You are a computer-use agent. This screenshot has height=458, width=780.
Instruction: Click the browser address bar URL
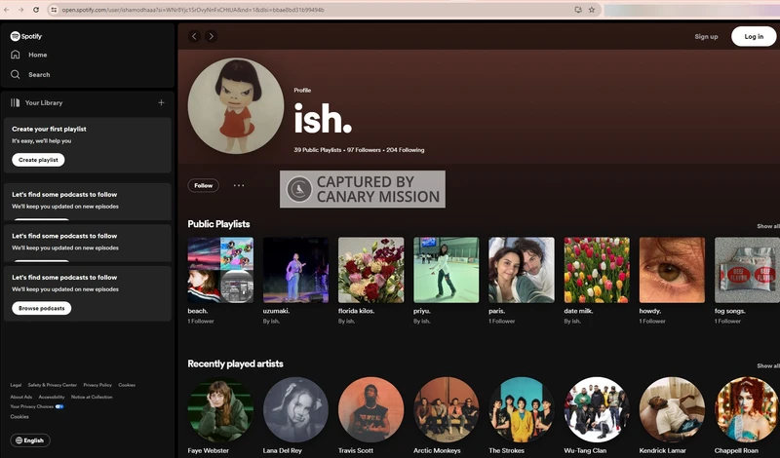coord(193,10)
